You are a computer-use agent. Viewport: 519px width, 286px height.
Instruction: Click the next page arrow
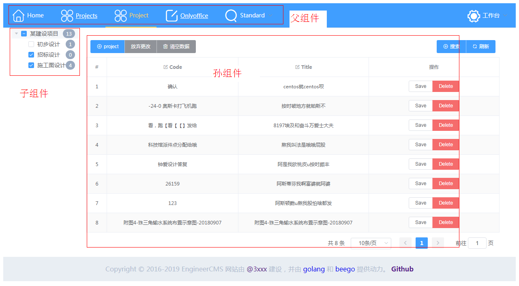pyautogui.click(x=438, y=243)
